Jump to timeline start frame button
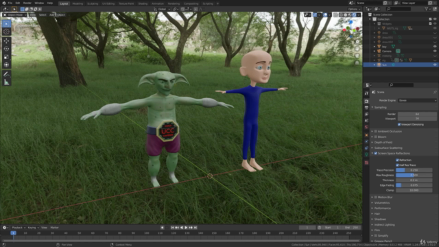 172,228
